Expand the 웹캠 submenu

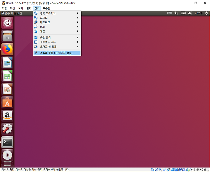[x=57, y=31]
